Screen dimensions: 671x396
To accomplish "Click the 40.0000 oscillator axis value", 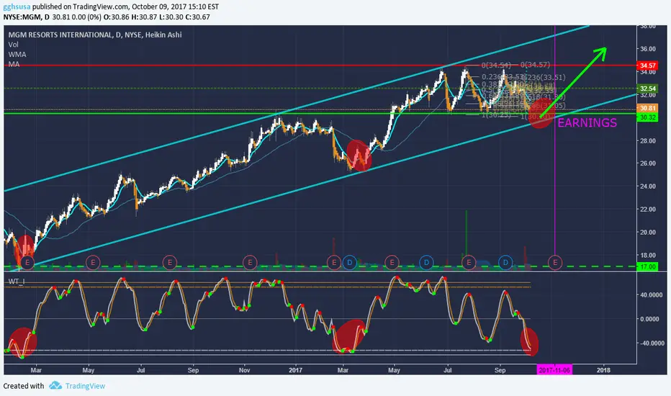I will click(652, 295).
